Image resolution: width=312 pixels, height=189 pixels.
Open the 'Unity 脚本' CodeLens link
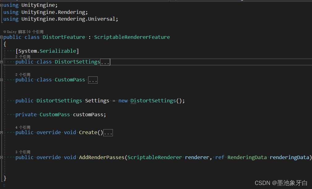pyautogui.click(x=16, y=32)
